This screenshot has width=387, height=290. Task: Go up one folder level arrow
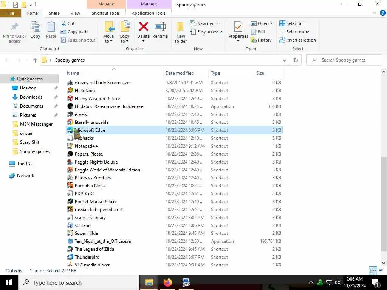[x=35, y=60]
